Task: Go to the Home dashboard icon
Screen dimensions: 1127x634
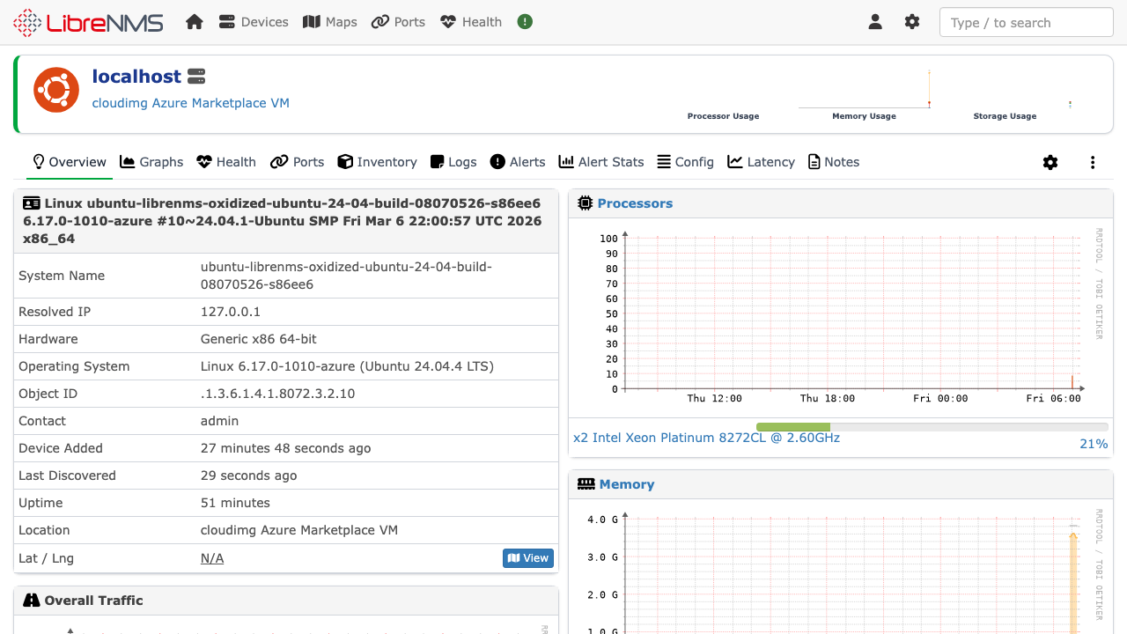Action: [x=195, y=22]
